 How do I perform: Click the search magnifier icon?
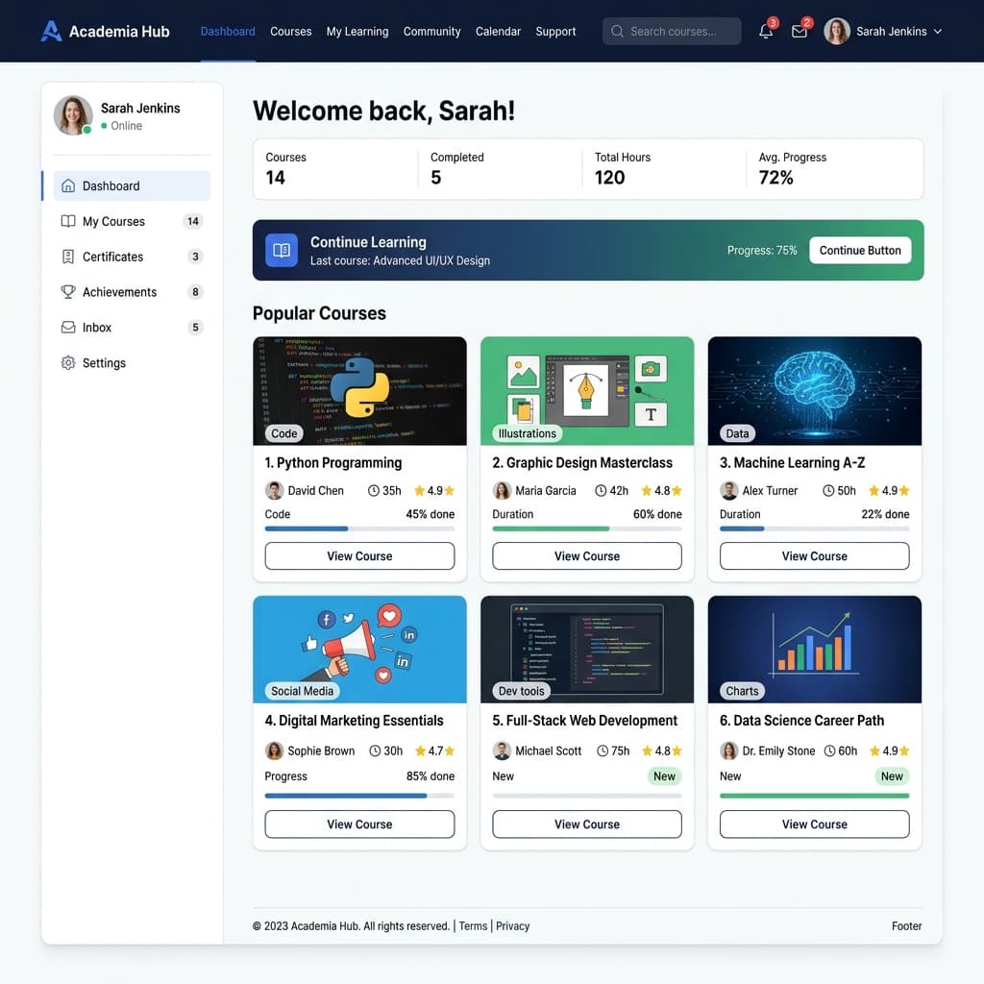617,32
